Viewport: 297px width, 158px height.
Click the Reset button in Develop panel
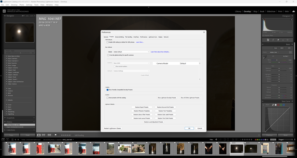(x=285, y=135)
